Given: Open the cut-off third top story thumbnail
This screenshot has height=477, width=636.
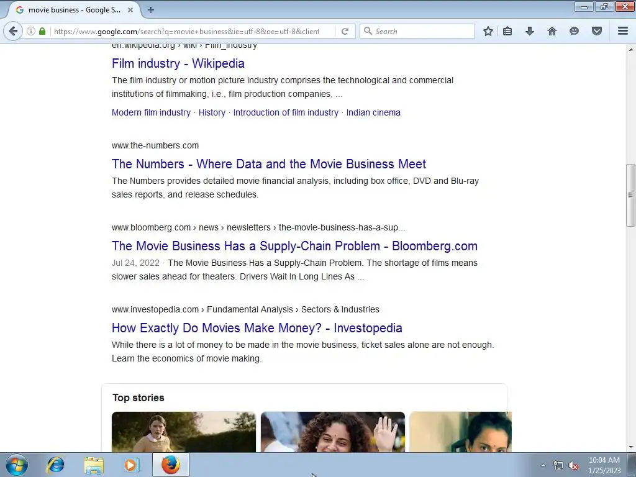Looking at the screenshot, I should (x=460, y=432).
